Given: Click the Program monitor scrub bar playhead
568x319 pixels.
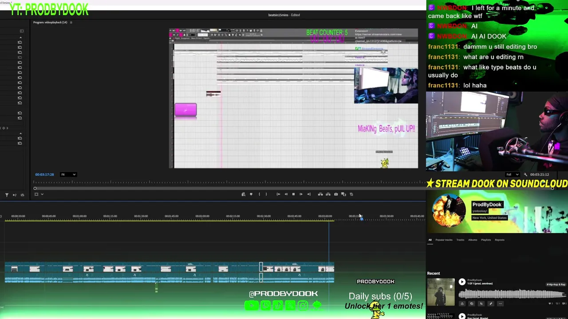Looking at the screenshot, I should pyautogui.click(x=35, y=188).
